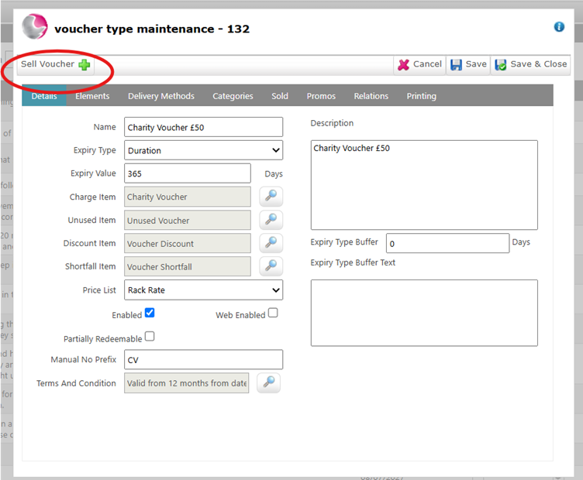Image resolution: width=583 pixels, height=480 pixels.
Task: Click the application logo beside the title
Action: tap(35, 27)
